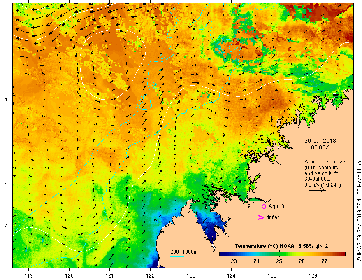This screenshot has height=280, width=362.
Task: Click the 23 value on color scale
Action: (x=234, y=261)
